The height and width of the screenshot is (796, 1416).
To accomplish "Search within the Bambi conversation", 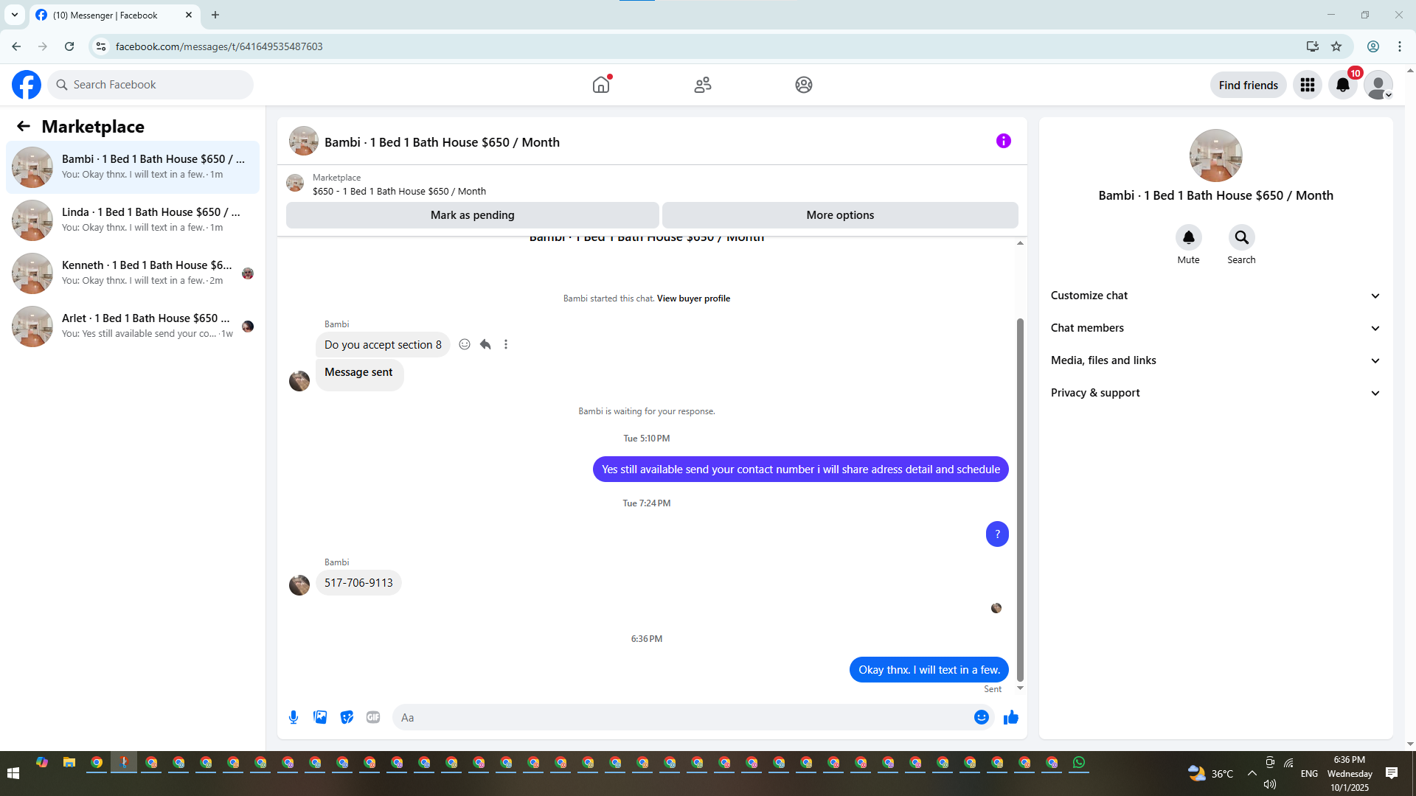I will (x=1242, y=237).
